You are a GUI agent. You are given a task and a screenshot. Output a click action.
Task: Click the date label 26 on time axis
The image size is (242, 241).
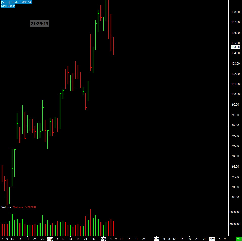93,239
